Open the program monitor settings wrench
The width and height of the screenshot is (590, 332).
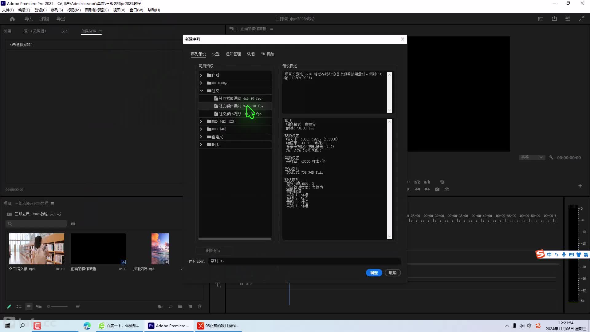[551, 157]
